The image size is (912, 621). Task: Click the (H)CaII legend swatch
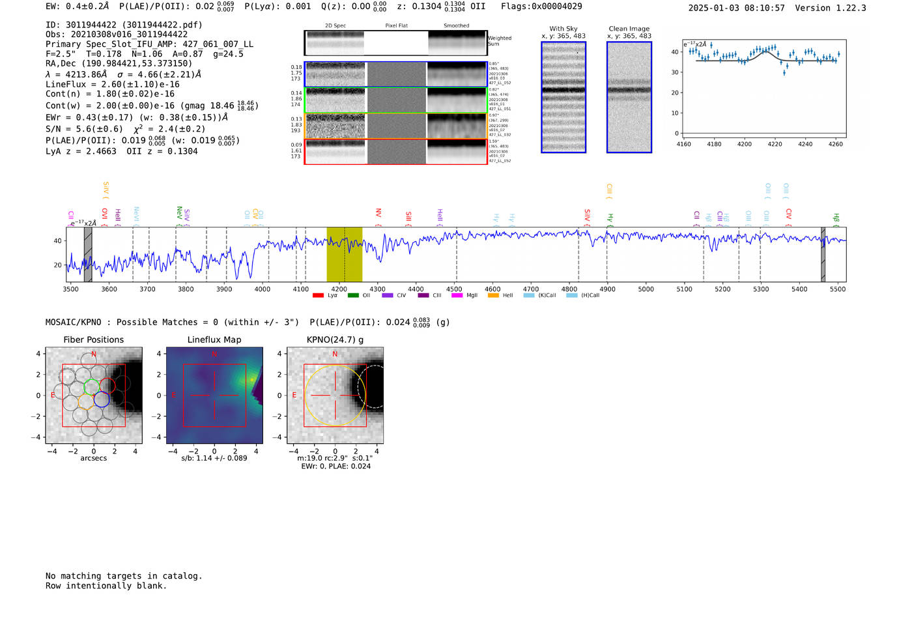571,296
